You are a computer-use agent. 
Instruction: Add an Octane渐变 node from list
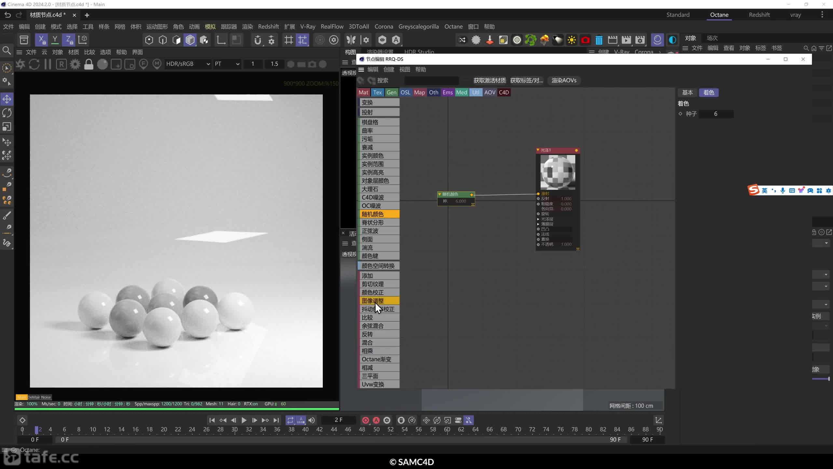(x=379, y=359)
